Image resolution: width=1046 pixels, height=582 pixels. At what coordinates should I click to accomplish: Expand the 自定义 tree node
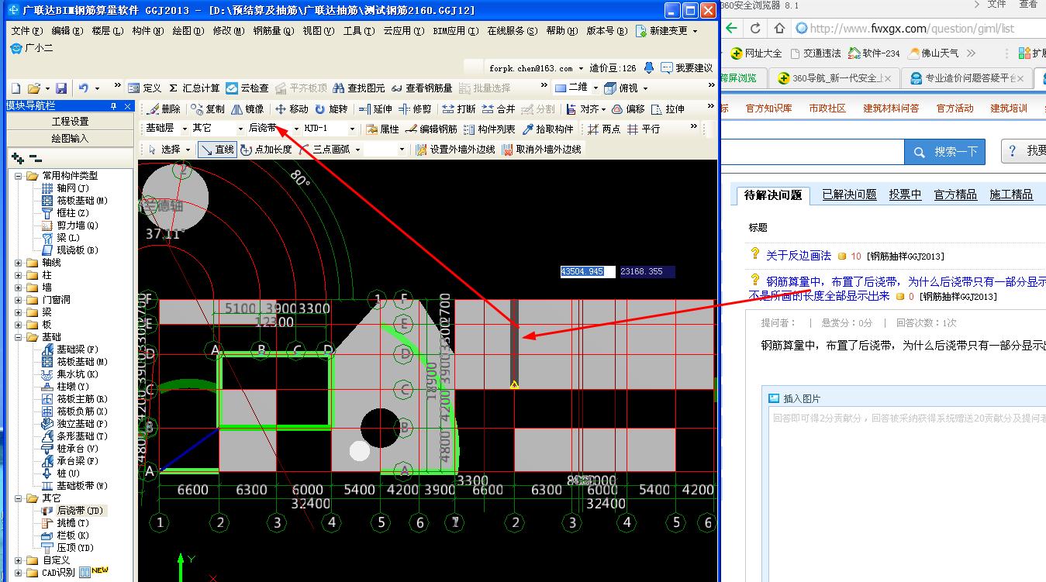[x=18, y=560]
